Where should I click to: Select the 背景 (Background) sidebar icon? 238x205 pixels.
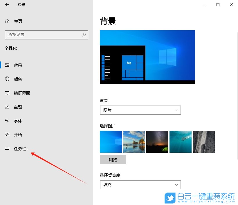point(7,65)
